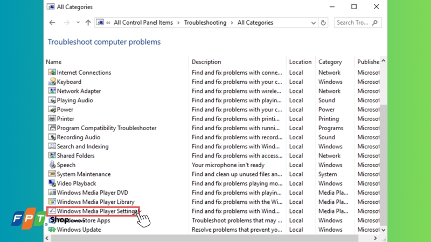
Task: Click the Network Adapter icon
Action: point(52,90)
